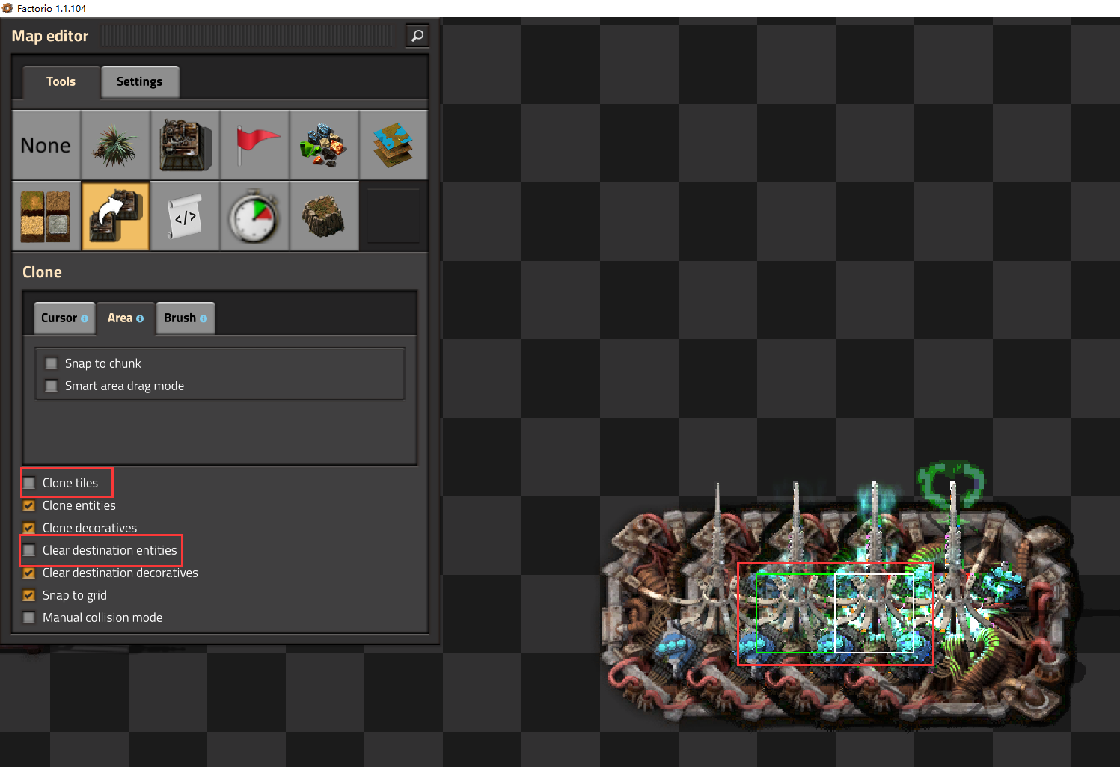This screenshot has height=767, width=1120.
Task: Select the Cursor clone mode tab
Action: click(x=64, y=318)
